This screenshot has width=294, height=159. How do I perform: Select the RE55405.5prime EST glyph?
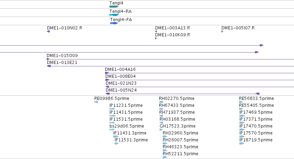point(241,109)
